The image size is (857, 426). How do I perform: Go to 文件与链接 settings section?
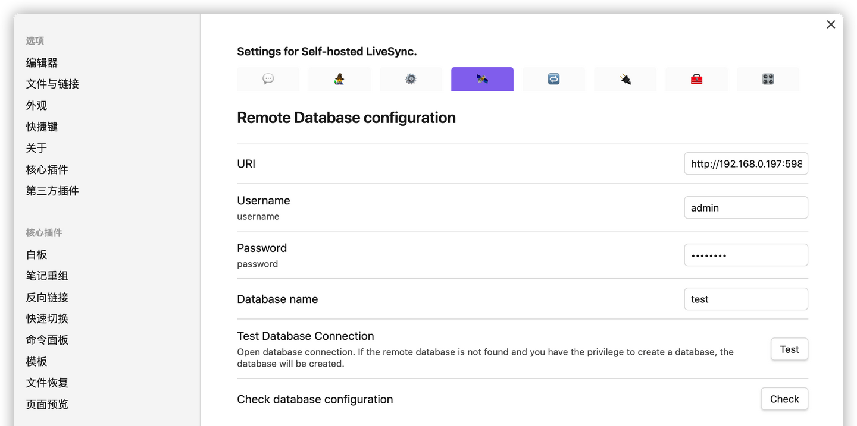52,84
